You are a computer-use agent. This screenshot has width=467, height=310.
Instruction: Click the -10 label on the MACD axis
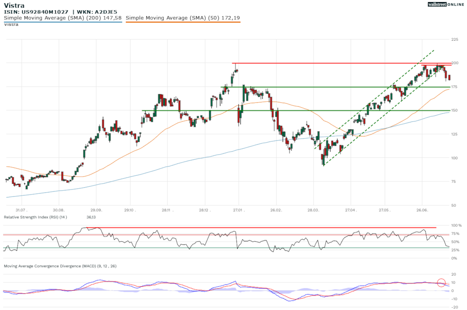454,299
